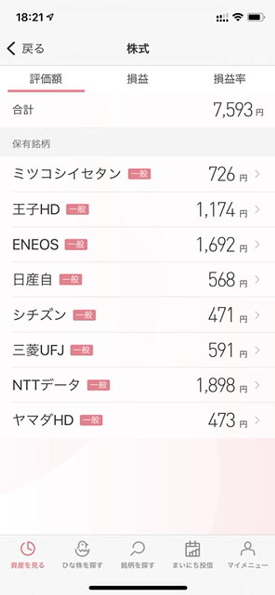Open the 日産自 stock holding
Image resolution: width=275 pixels, height=595 pixels.
click(x=137, y=279)
